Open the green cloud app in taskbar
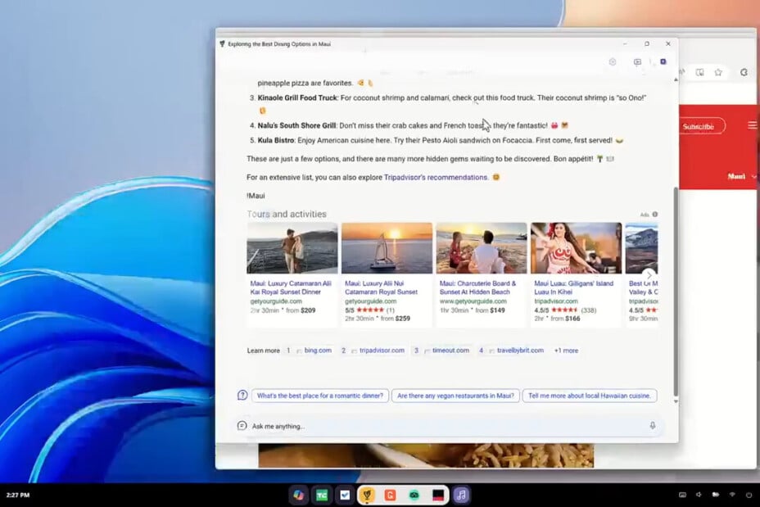Screen dimensions: 760x507 (414, 495)
